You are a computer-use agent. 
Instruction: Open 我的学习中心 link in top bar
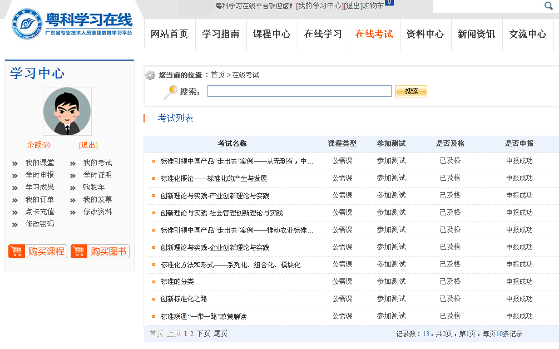[319, 6]
